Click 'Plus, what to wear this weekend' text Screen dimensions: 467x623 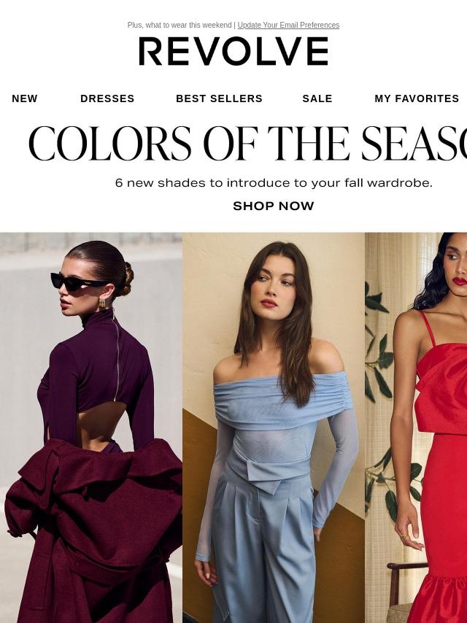(x=180, y=25)
